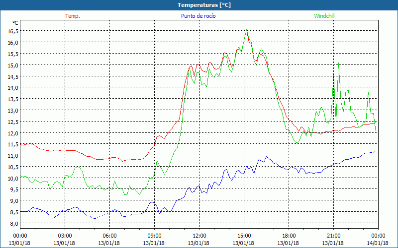Click the "13/01/18" date under 06:00

click(x=109, y=243)
